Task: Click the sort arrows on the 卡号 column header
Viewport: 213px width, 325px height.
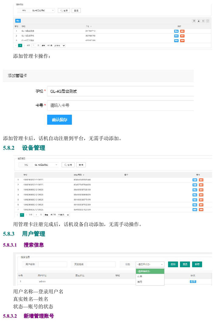Action: coord(91,26)
